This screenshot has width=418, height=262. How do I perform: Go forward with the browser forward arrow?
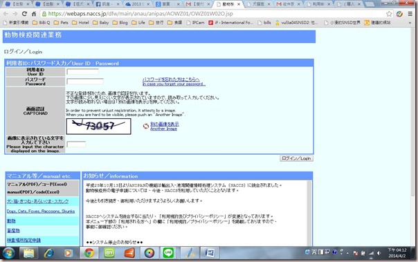(x=15, y=14)
